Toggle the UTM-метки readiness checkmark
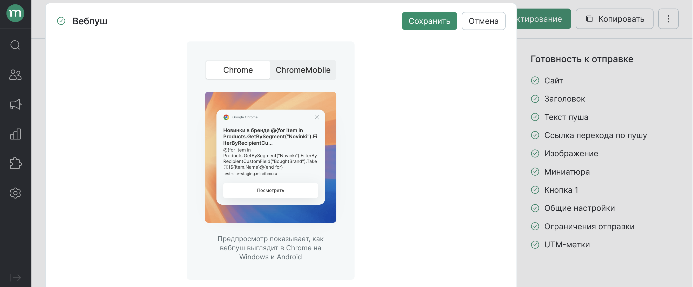 click(535, 244)
